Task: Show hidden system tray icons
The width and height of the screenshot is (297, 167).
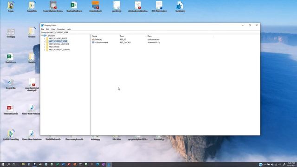Action: coord(265,165)
